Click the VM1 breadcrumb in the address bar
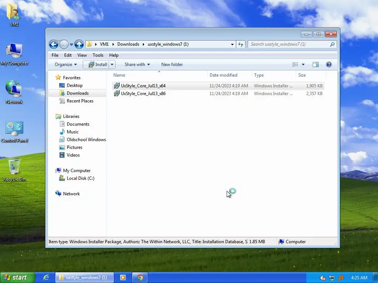This screenshot has height=283, width=378. click(104, 44)
